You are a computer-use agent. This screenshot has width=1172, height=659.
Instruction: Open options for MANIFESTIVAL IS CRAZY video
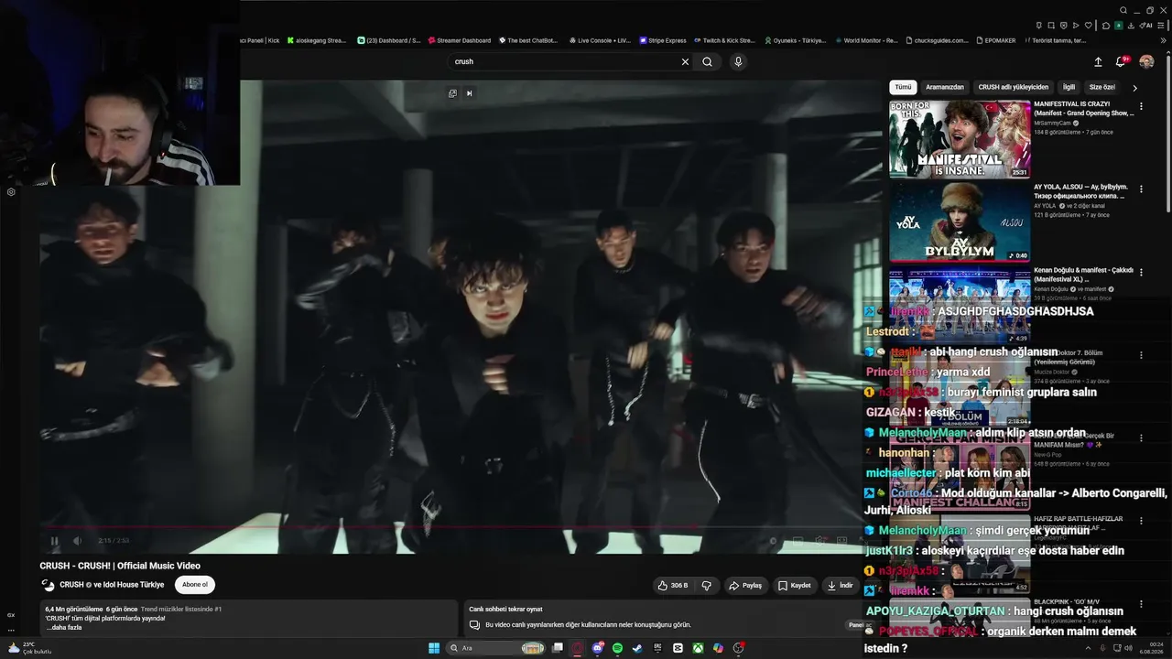(1141, 108)
